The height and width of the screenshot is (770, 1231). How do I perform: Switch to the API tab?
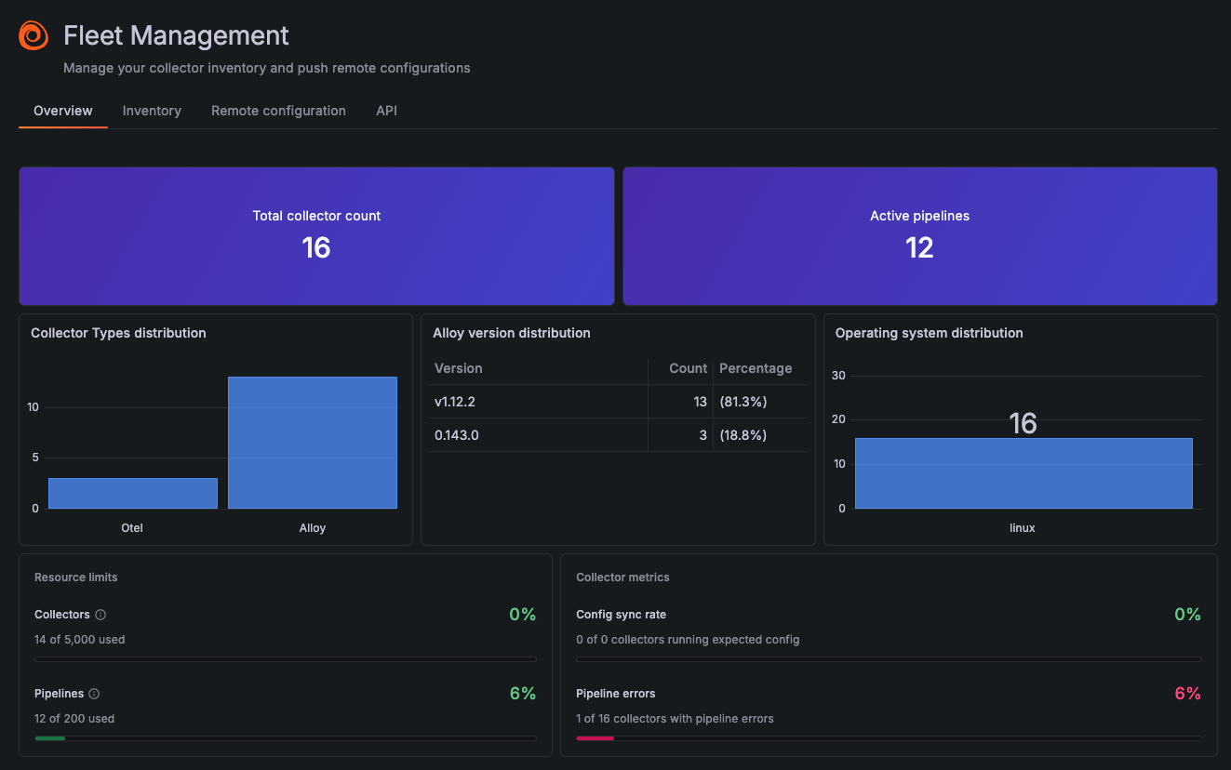click(386, 110)
